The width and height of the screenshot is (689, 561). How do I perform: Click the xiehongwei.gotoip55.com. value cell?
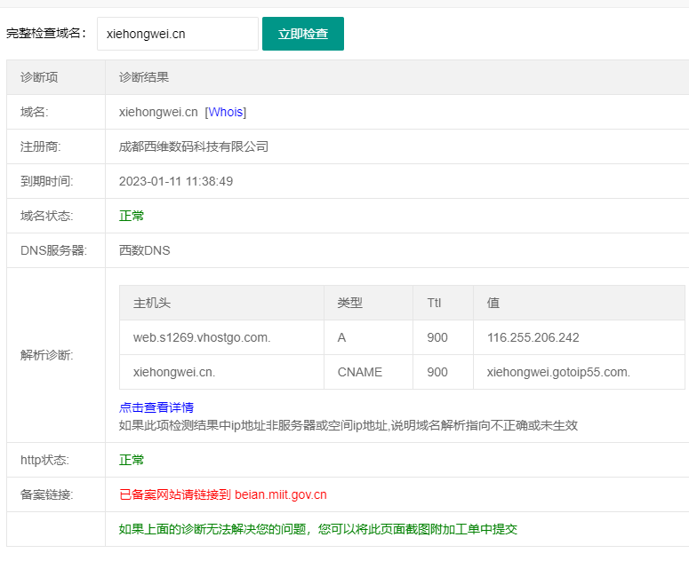(579, 373)
